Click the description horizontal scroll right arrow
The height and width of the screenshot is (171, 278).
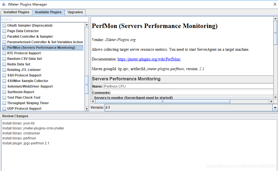[271, 101]
